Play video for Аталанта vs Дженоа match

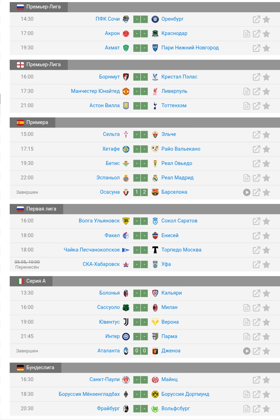246,351
